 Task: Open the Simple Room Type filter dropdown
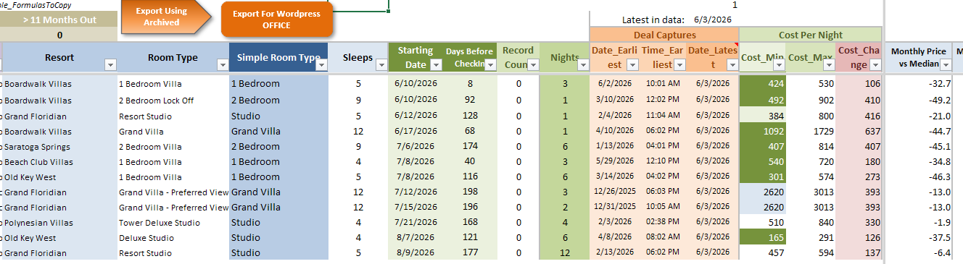click(x=322, y=64)
